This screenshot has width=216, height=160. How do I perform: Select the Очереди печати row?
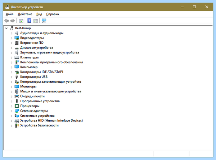pos(32,96)
